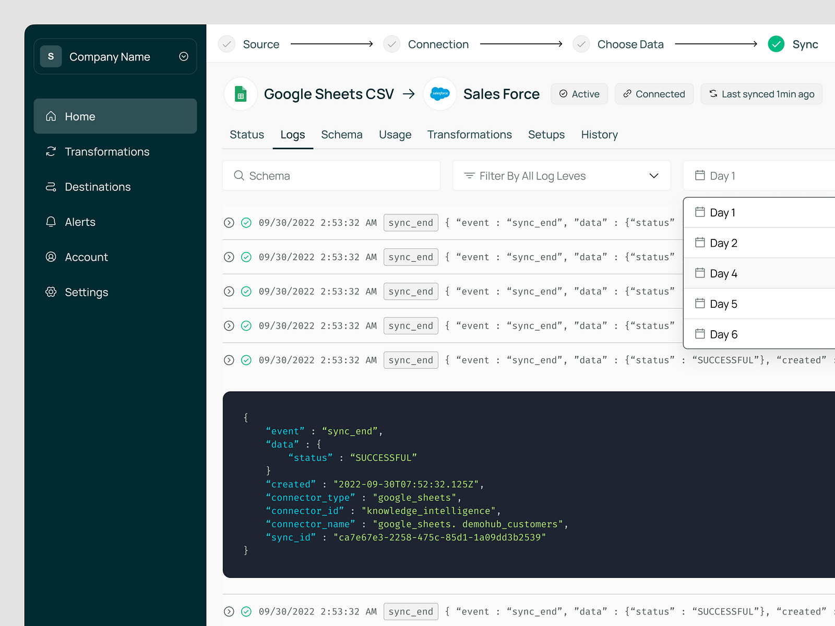Open the Filter By All Log Levels dropdown
Viewport: 835px width, 626px height.
(x=562, y=176)
